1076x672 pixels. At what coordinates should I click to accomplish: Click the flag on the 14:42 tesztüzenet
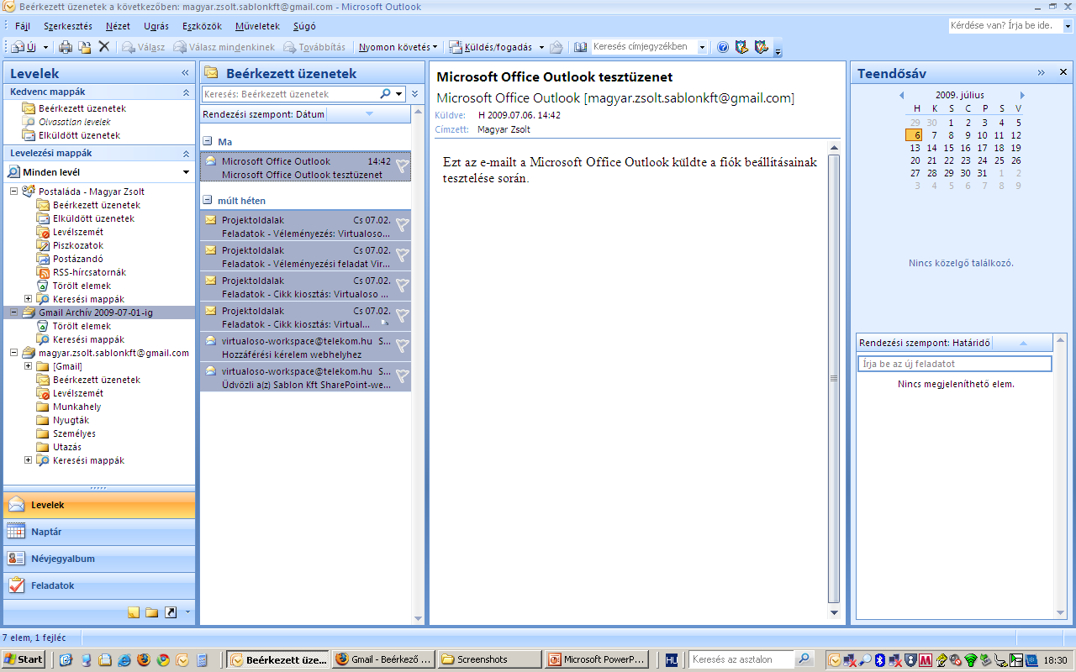pos(402,166)
